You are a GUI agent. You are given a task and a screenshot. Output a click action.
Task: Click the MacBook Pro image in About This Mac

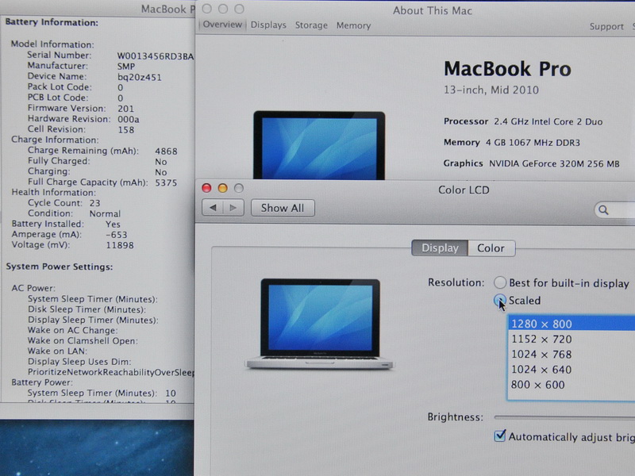pos(319,145)
